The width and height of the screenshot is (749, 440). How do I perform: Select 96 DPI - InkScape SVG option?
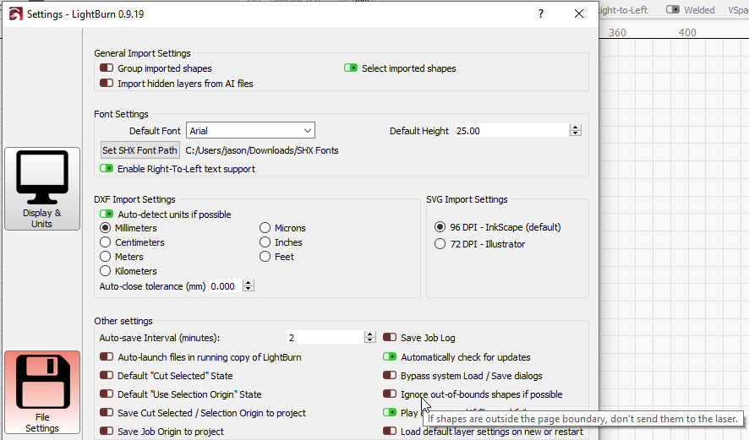click(x=440, y=227)
